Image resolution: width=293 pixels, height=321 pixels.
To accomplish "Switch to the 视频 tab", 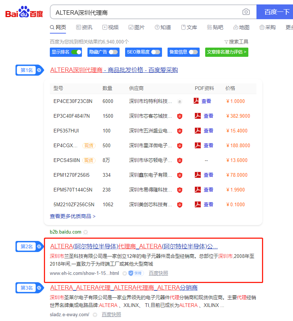I will (110, 27).
